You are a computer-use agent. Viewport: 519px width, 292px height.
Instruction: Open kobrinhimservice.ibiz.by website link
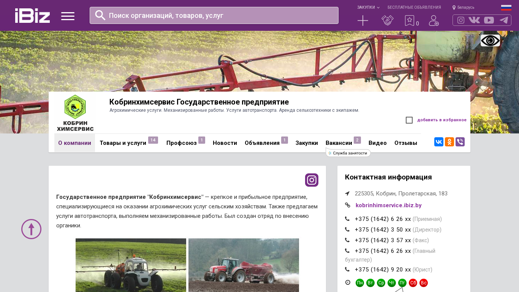[389, 205]
